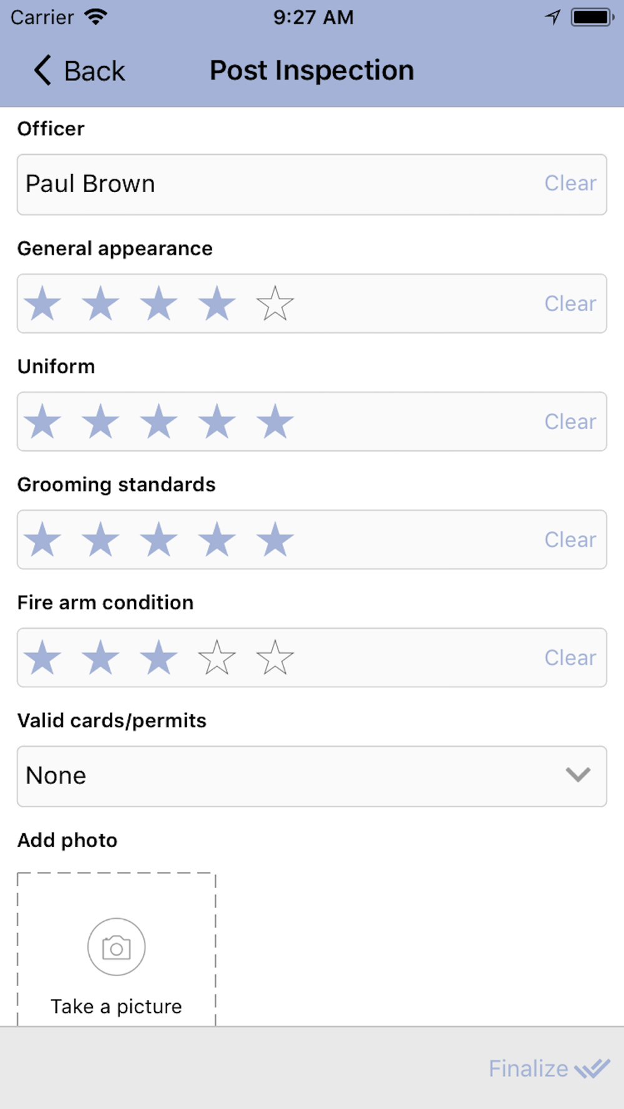
Task: Tap the back chevron arrow icon
Action: (x=42, y=70)
